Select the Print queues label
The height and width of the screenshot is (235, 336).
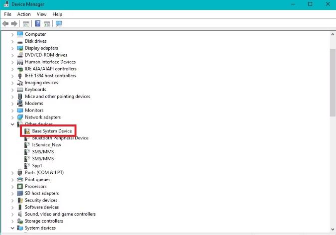pyautogui.click(x=37, y=179)
